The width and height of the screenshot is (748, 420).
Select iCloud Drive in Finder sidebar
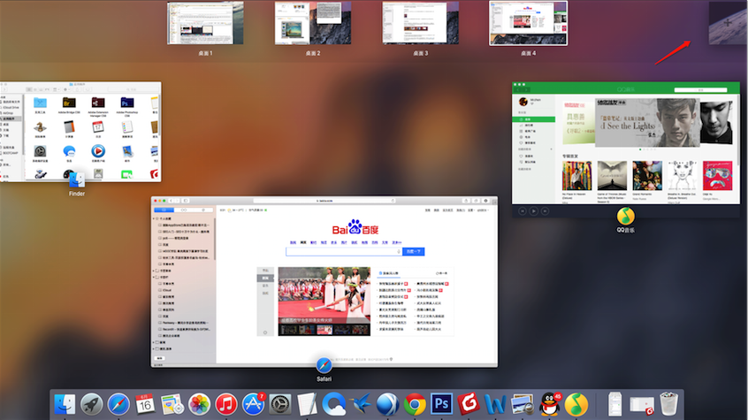coord(11,107)
